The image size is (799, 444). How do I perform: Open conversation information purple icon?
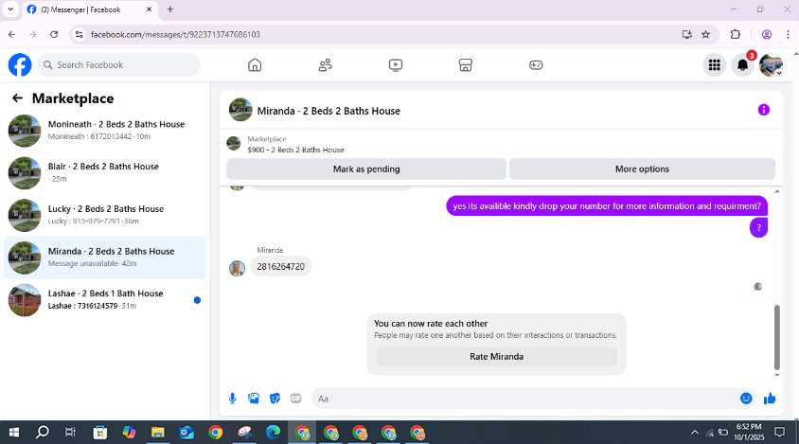[x=763, y=110]
